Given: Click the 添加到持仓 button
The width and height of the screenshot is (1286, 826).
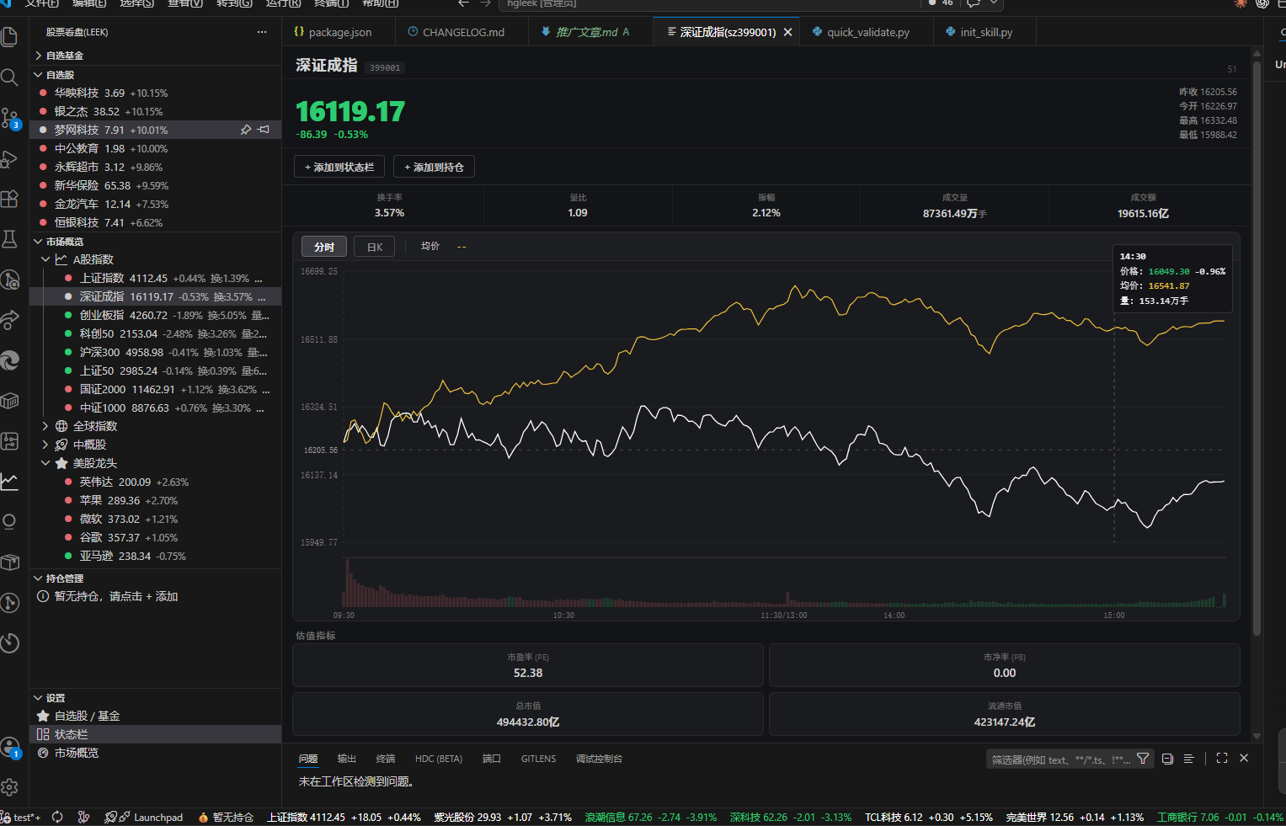Looking at the screenshot, I should 435,167.
